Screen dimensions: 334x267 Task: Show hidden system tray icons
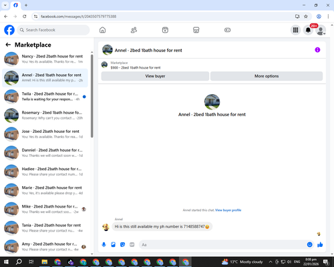[271, 262]
